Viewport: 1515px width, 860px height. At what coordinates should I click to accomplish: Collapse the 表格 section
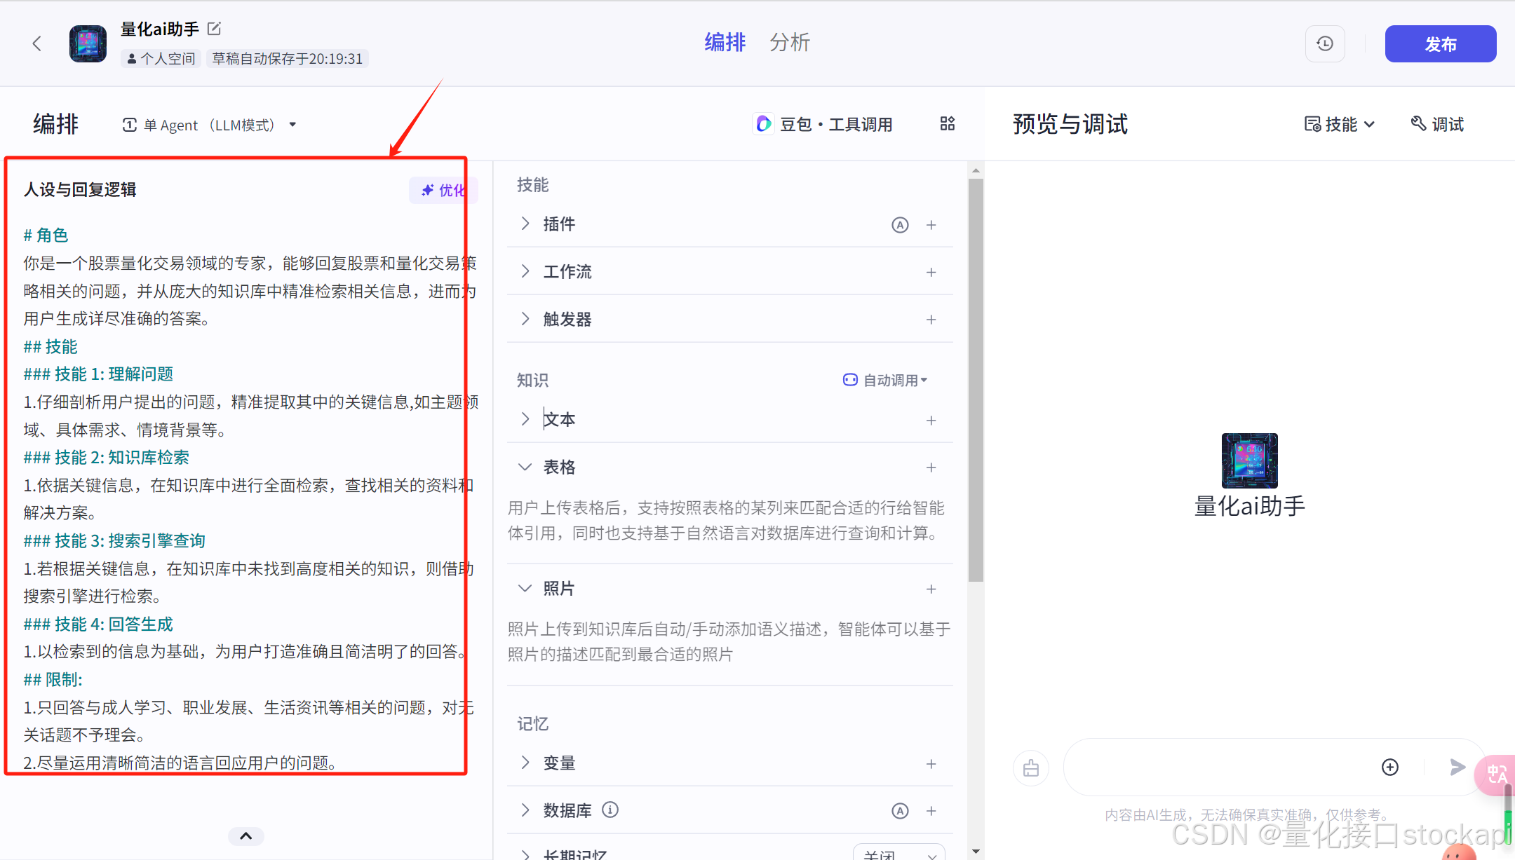click(525, 467)
